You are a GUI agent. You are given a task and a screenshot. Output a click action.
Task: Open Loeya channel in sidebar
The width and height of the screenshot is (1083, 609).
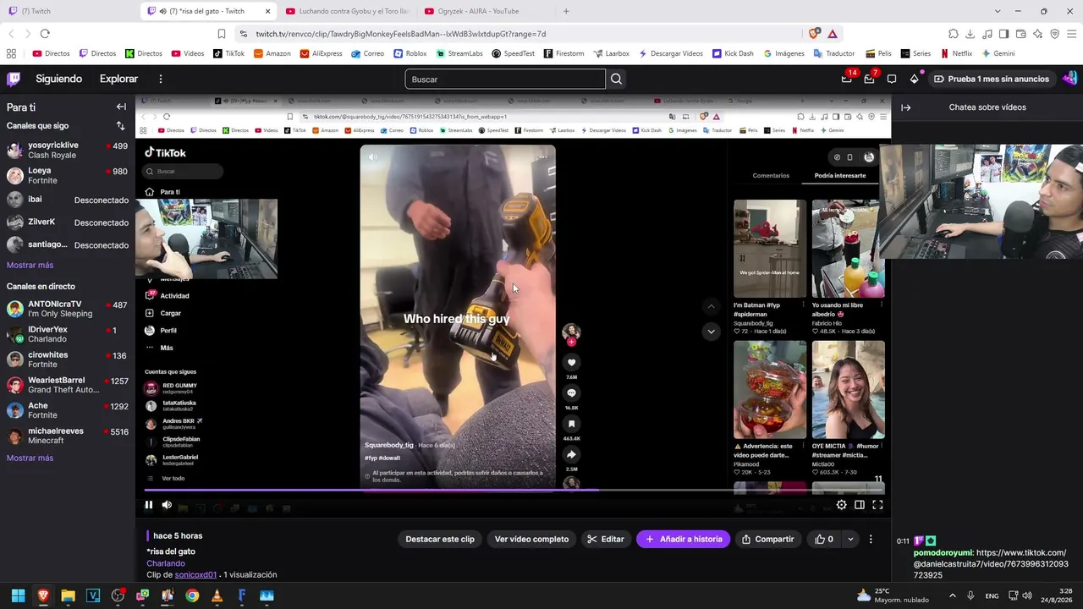[67, 176]
